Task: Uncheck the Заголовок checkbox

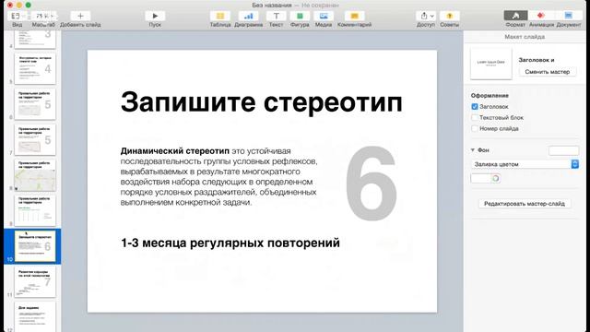Action: 475,107
